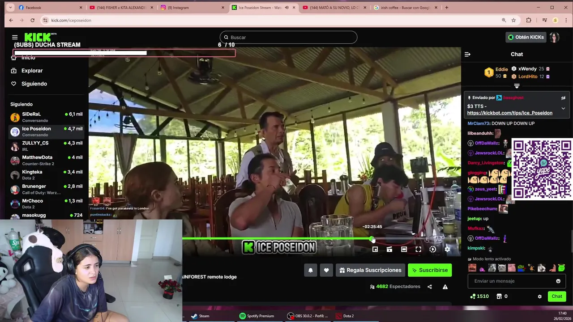Open a new browser tab
This screenshot has height=322, width=573.
tap(446, 8)
